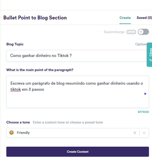Switch to the Create tab

125,18
